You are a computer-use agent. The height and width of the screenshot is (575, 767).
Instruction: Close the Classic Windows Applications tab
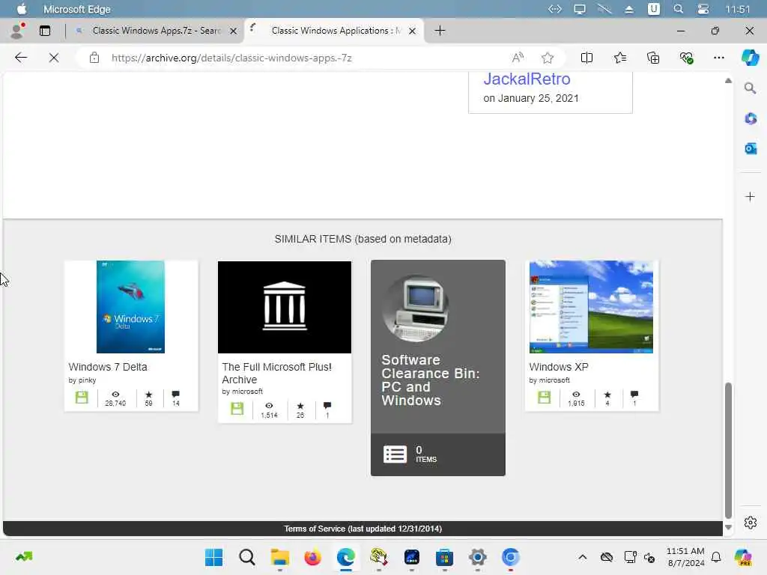(413, 31)
